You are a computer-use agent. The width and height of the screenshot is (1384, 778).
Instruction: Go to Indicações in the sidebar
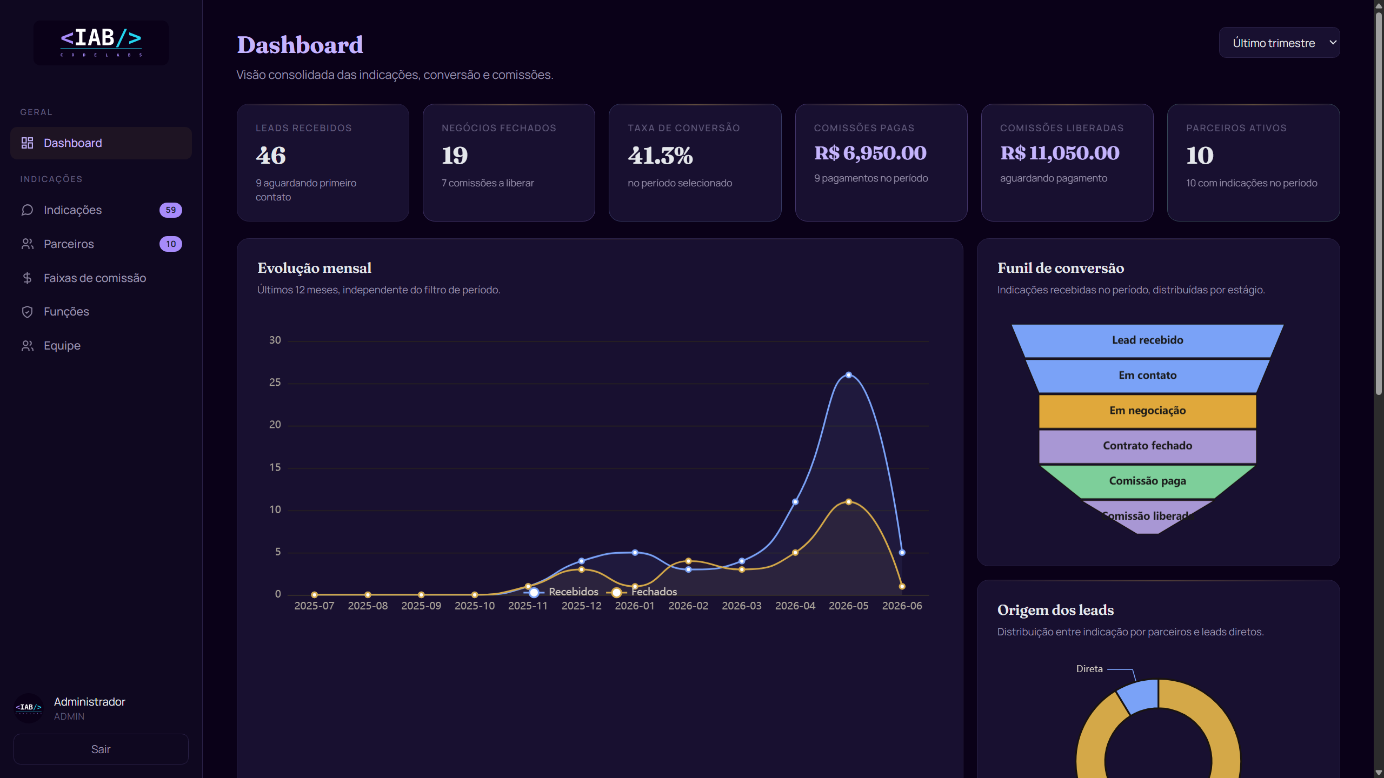(x=101, y=210)
